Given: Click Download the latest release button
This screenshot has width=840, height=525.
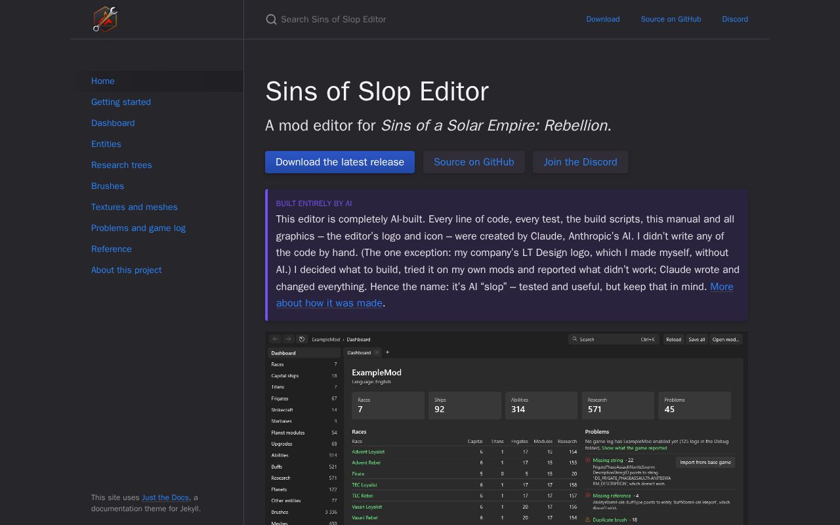Looking at the screenshot, I should [340, 162].
